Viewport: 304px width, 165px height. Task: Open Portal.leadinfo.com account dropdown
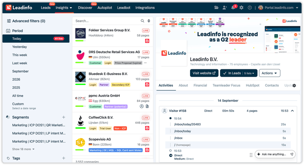281,8
